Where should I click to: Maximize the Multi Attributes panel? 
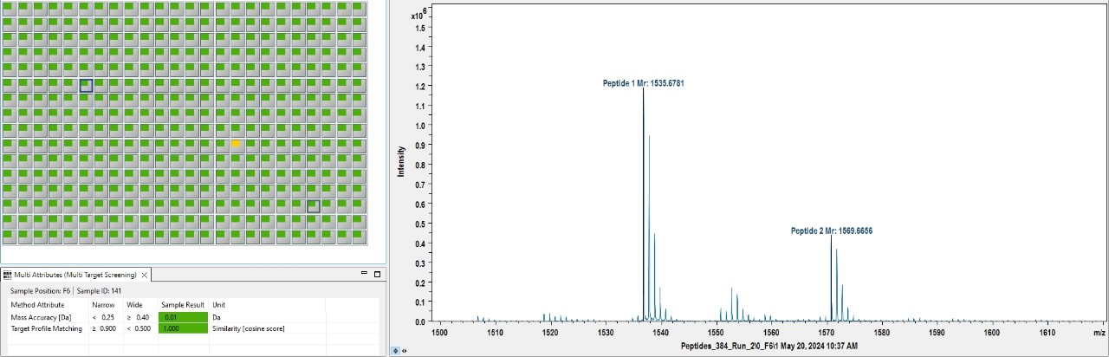[377, 275]
